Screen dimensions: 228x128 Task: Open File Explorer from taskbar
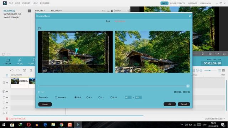pyautogui.click(x=53, y=125)
